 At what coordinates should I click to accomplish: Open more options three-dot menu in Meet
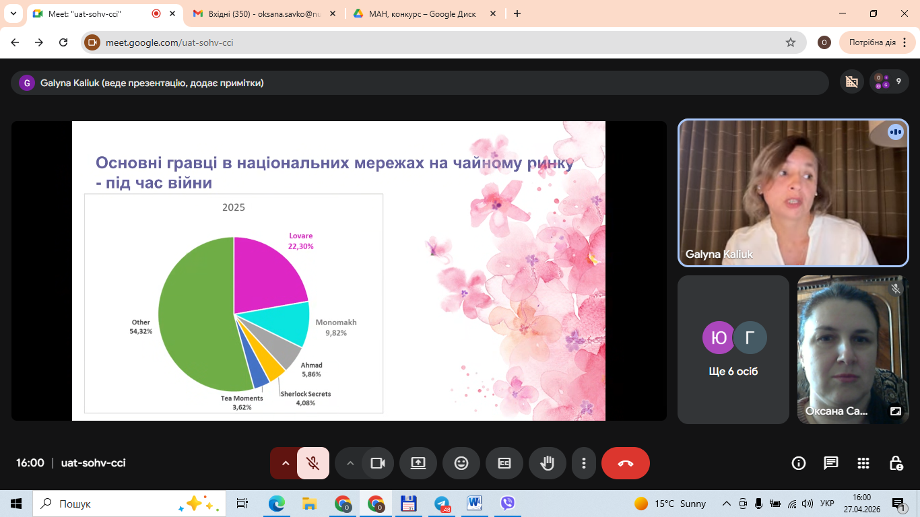coord(584,463)
